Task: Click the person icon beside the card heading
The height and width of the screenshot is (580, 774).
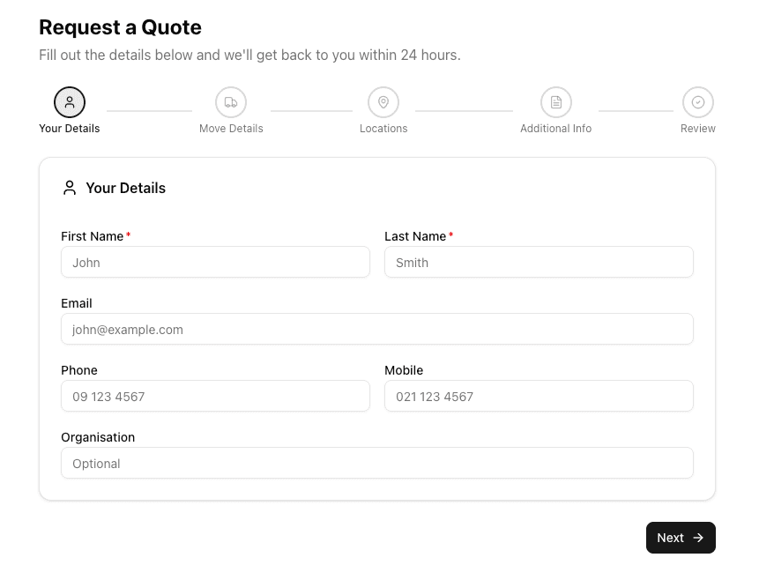Action: 69,187
